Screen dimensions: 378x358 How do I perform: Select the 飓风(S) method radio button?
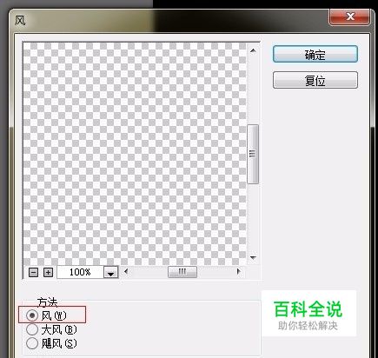32,343
